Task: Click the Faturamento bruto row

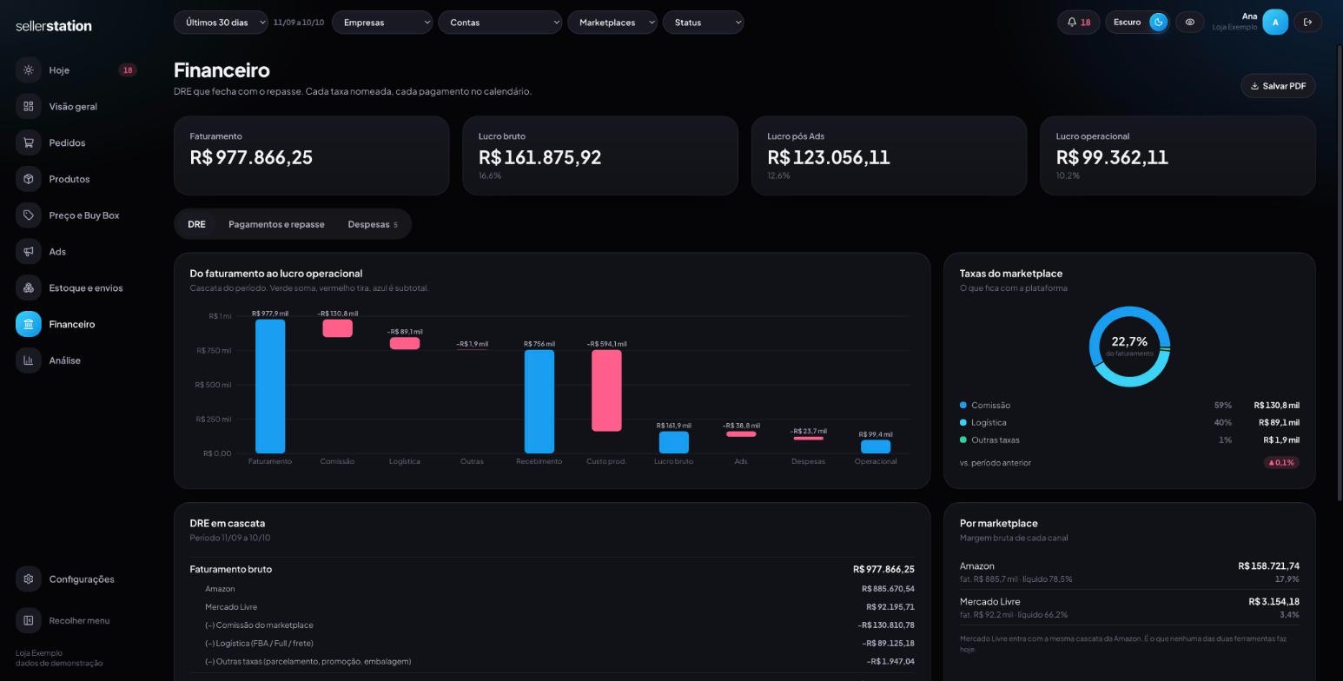Action: (x=552, y=570)
